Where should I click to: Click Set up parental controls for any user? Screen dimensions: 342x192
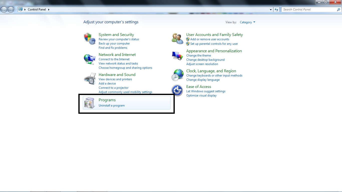pyautogui.click(x=214, y=44)
